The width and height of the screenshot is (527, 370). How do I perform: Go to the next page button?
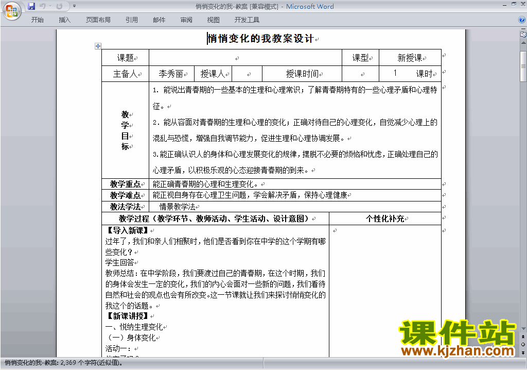click(x=523, y=352)
